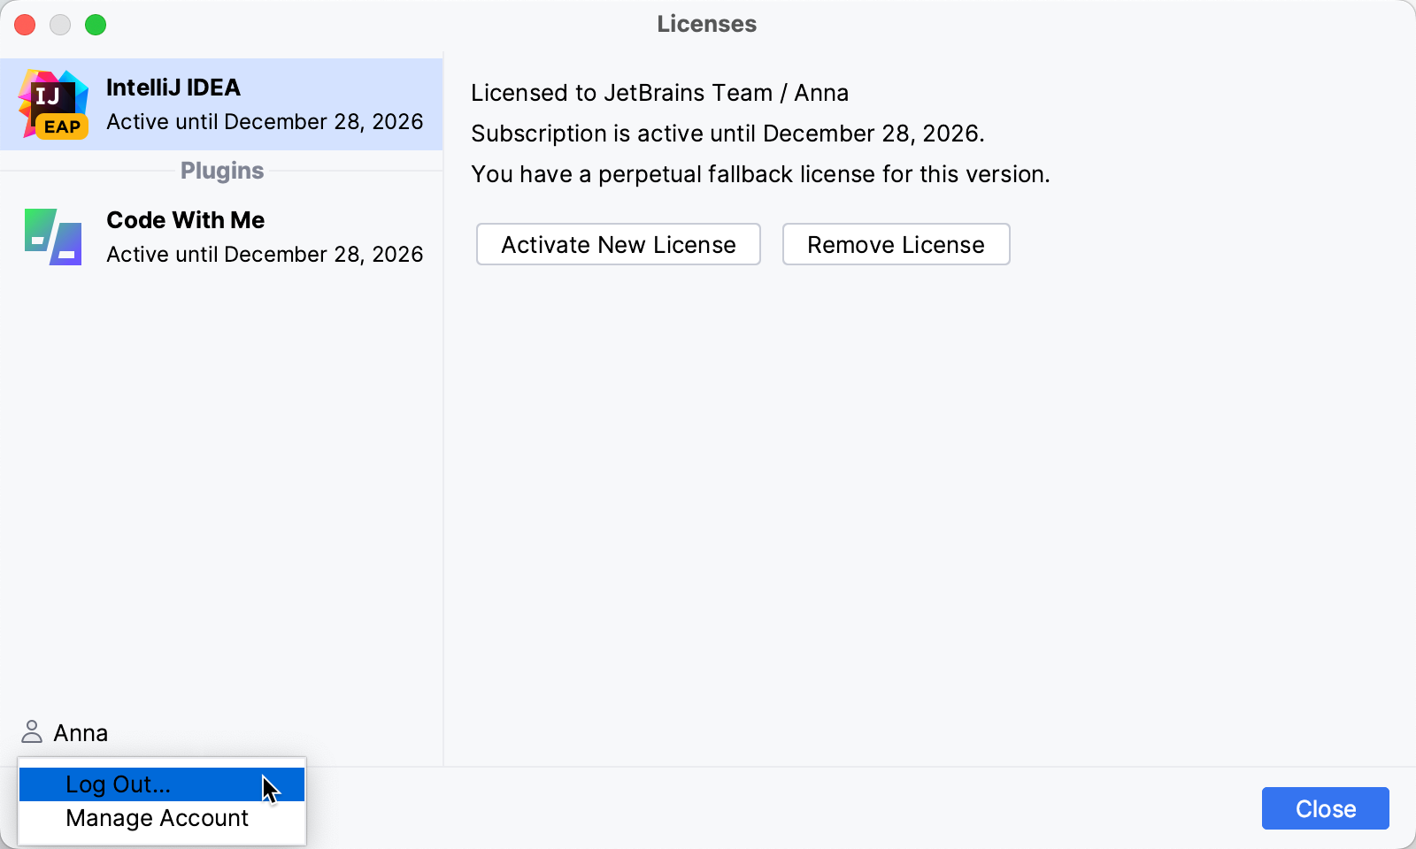The image size is (1416, 849).
Task: Click the Activate New License button
Action: click(618, 244)
